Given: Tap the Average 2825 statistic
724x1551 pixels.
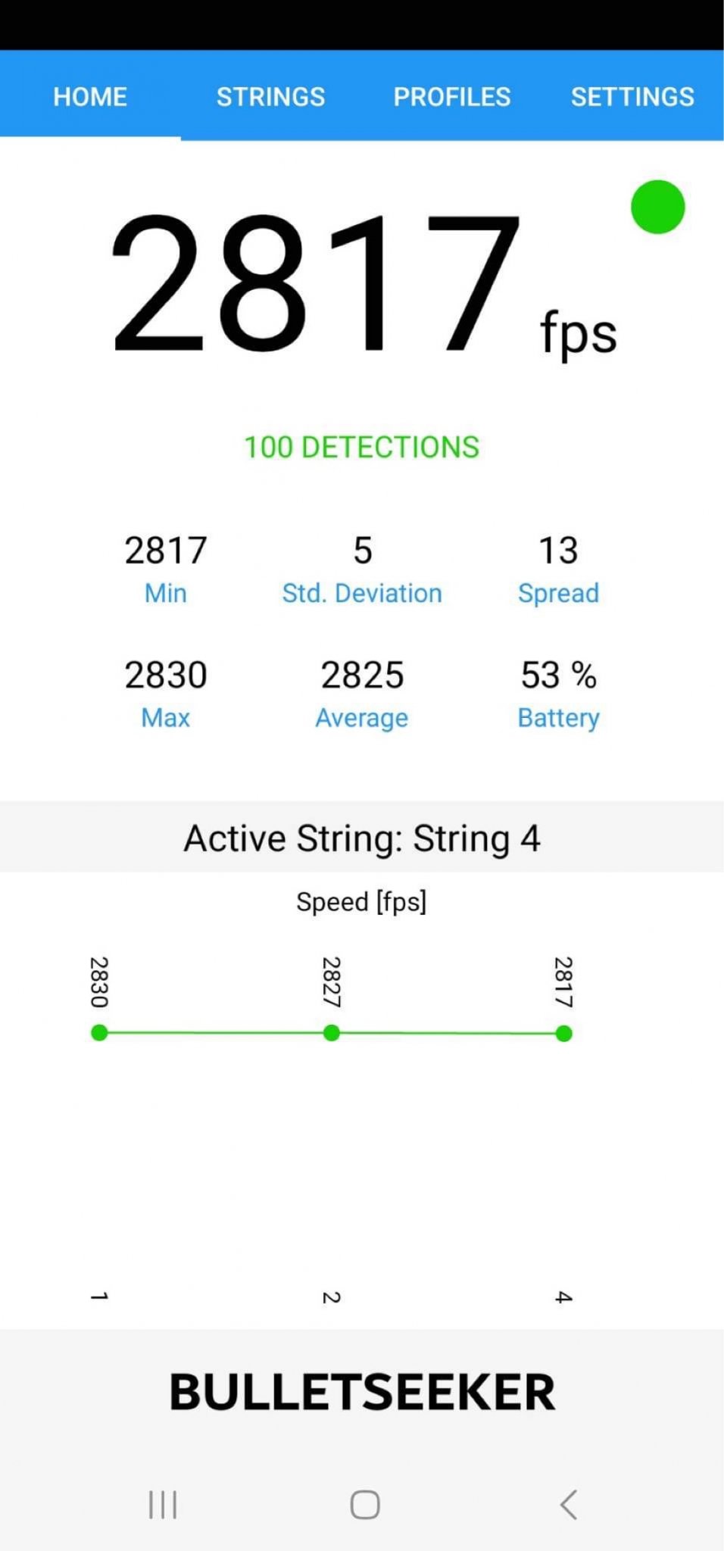Looking at the screenshot, I should (362, 694).
